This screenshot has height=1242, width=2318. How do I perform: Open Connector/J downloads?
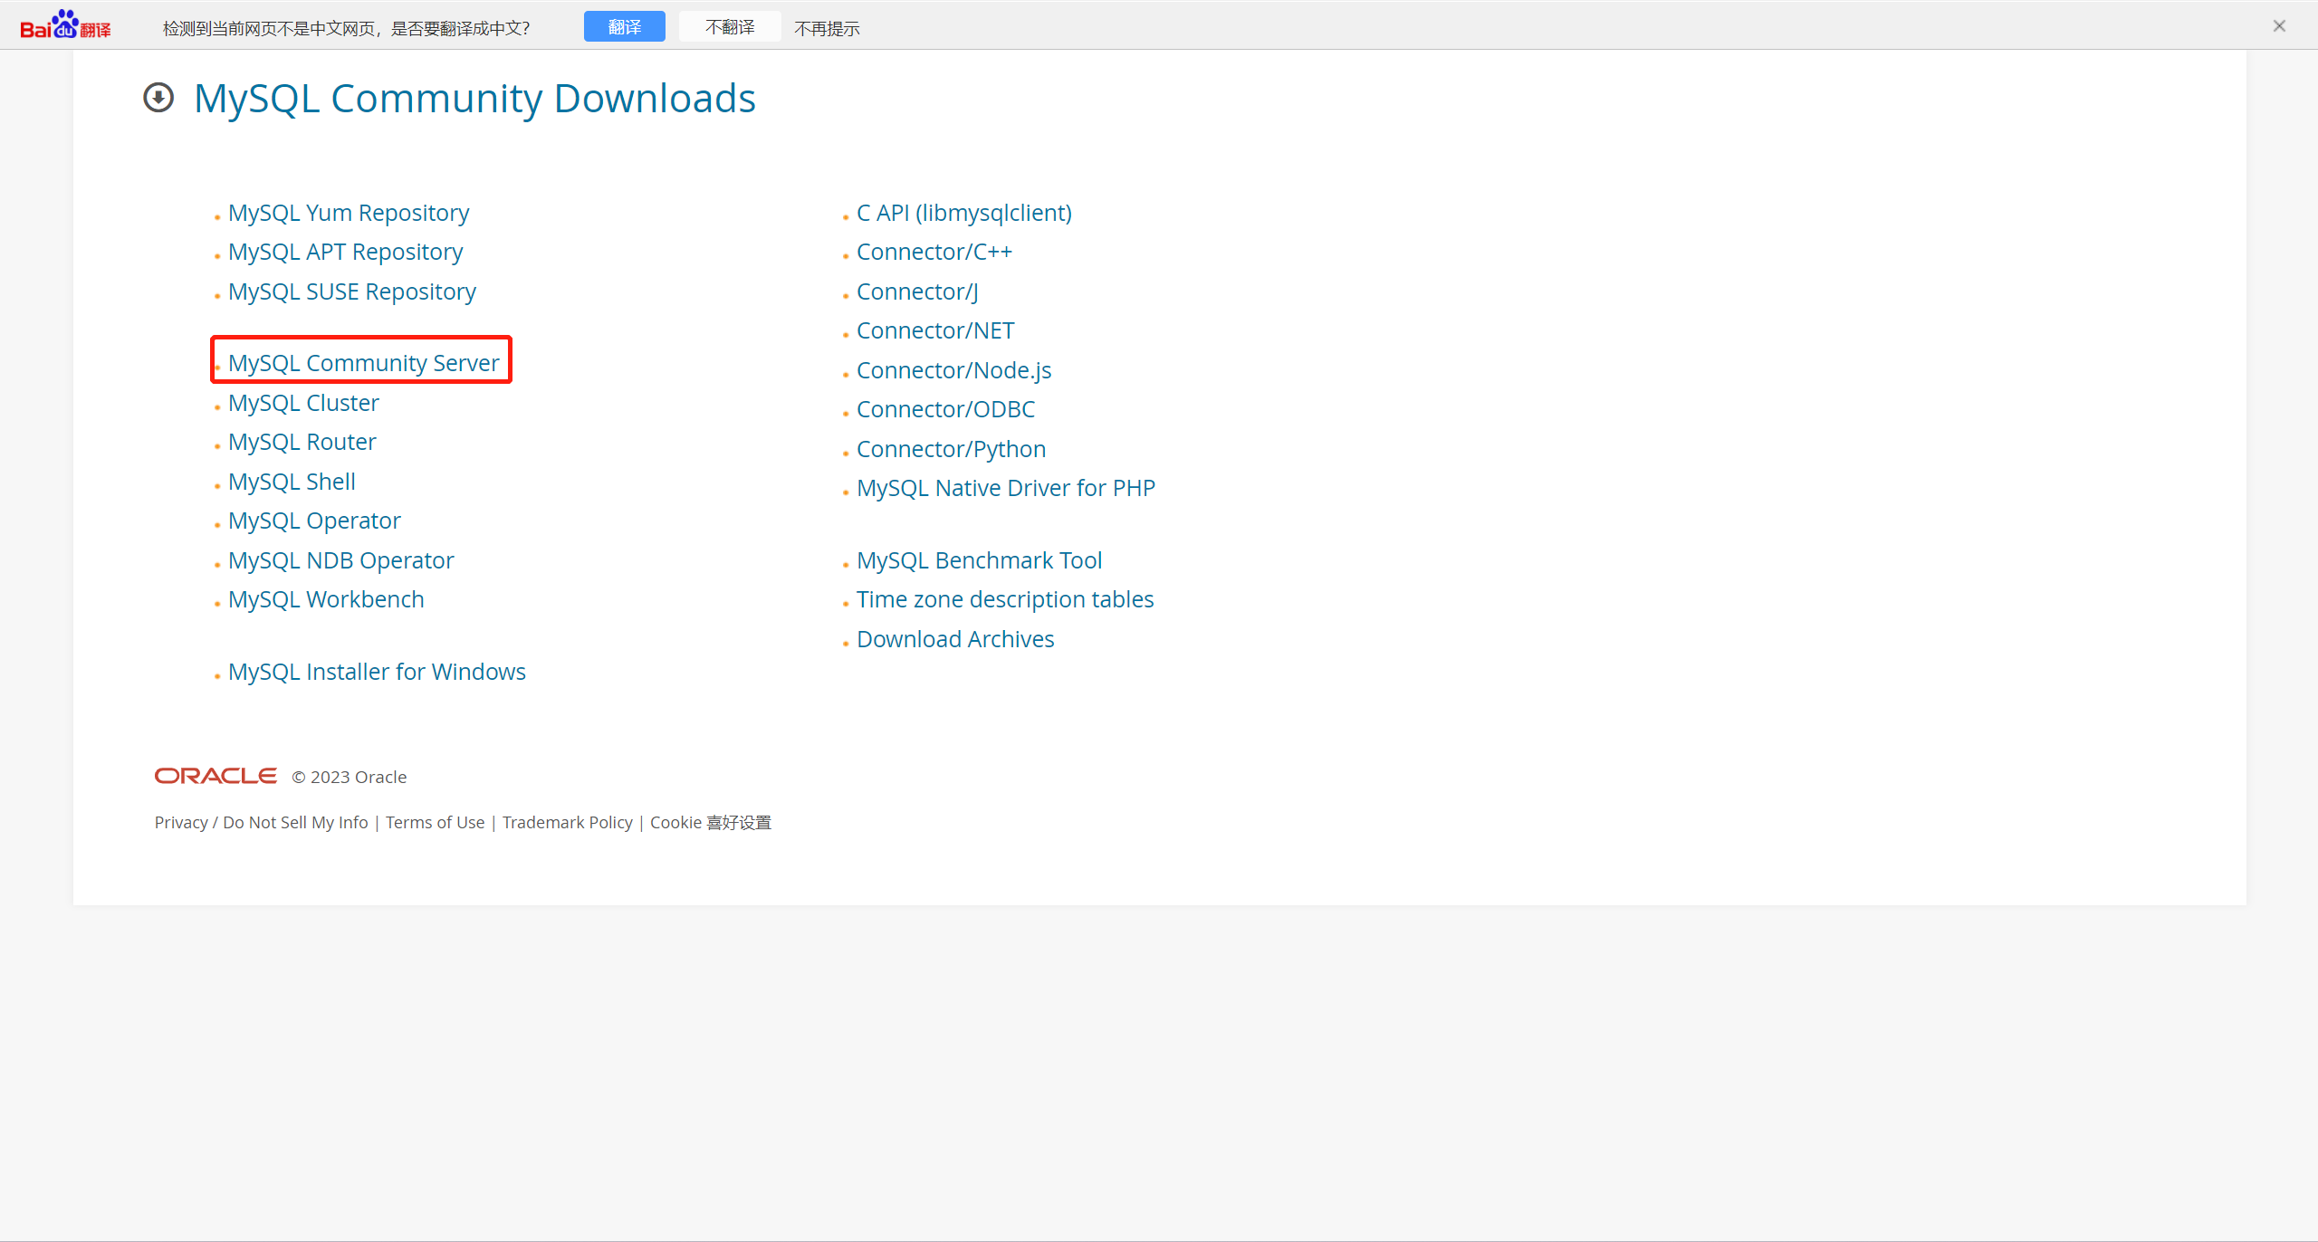[x=917, y=291]
